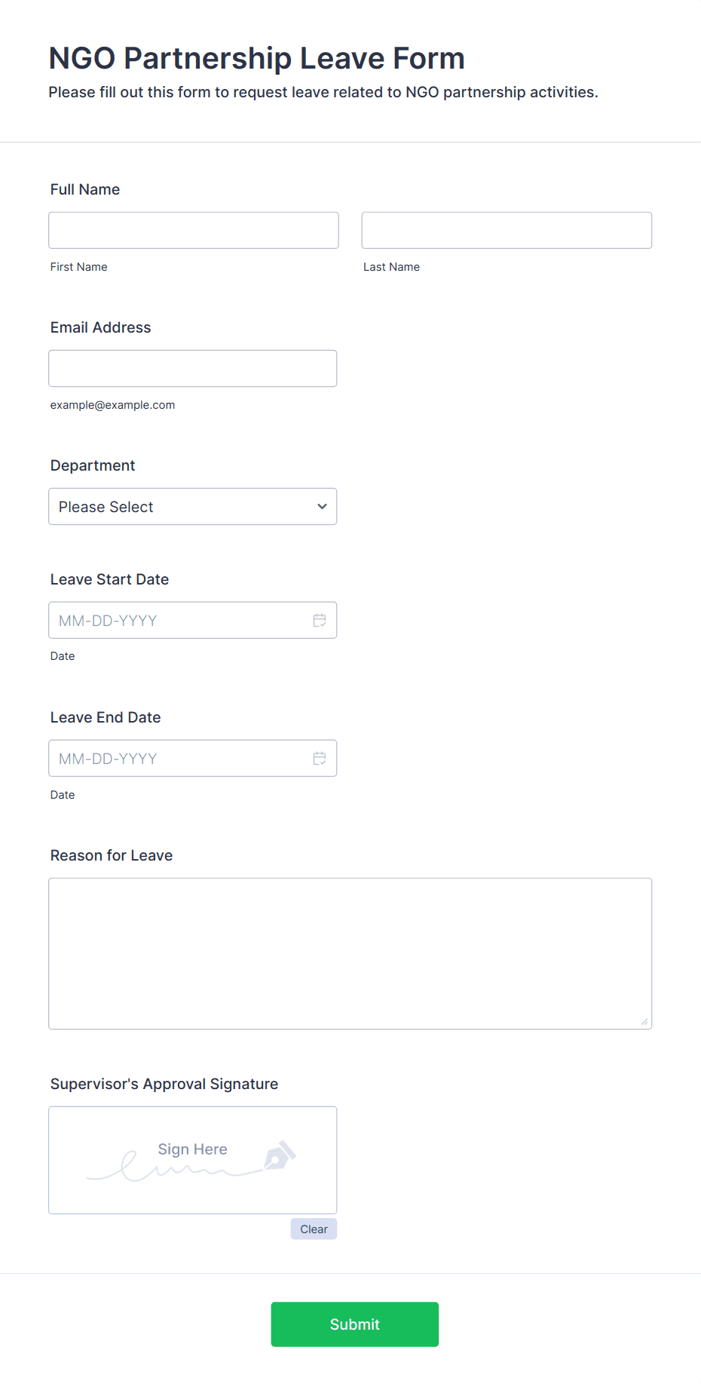
Task: Click the pen nib icon in signature pad
Action: (280, 1155)
